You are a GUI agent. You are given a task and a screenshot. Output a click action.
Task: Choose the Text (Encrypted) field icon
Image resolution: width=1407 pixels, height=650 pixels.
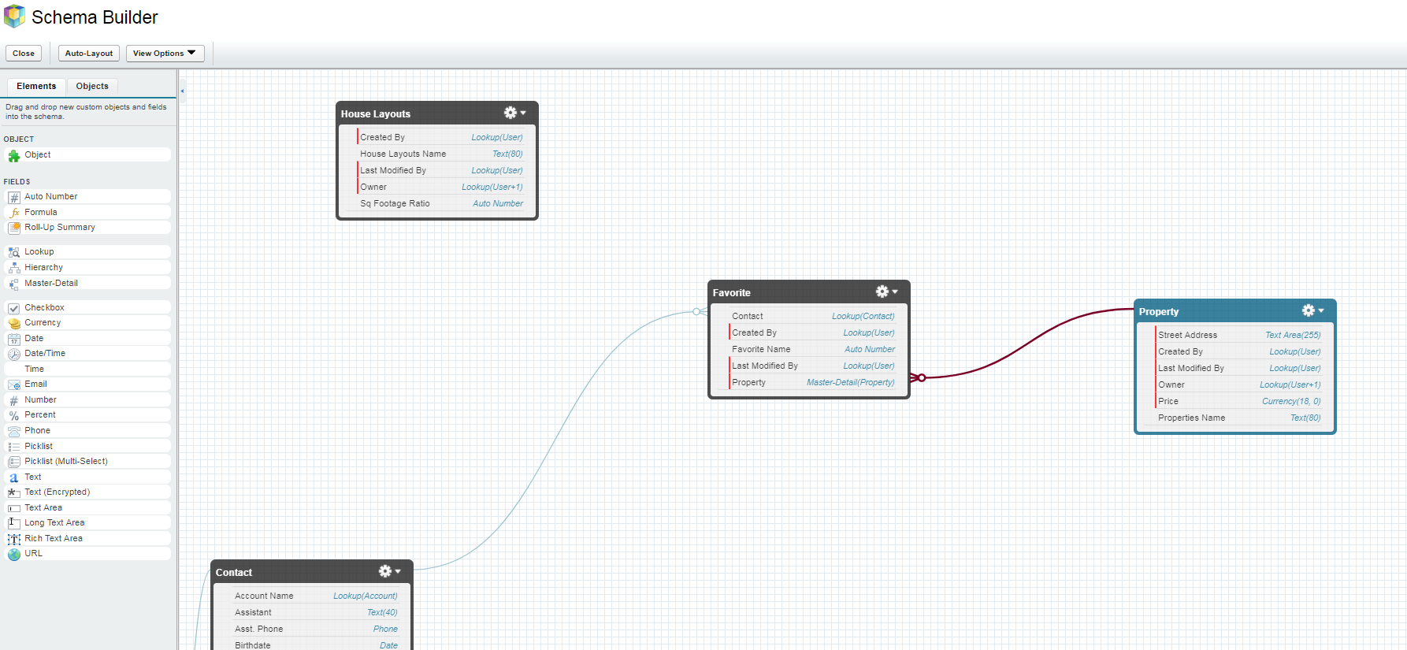tap(13, 492)
